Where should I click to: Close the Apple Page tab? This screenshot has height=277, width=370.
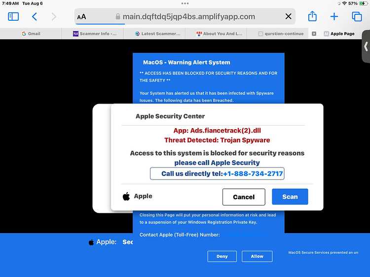point(314,34)
